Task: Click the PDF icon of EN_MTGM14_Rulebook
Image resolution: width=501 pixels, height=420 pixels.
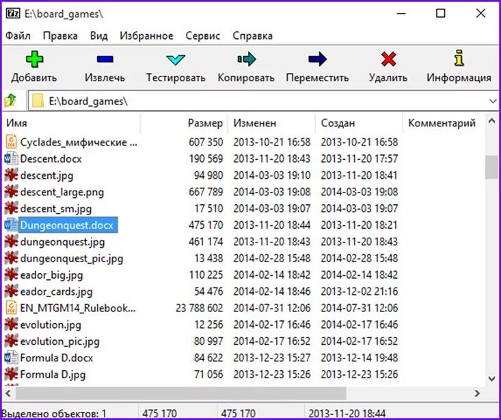Action: coord(11,308)
